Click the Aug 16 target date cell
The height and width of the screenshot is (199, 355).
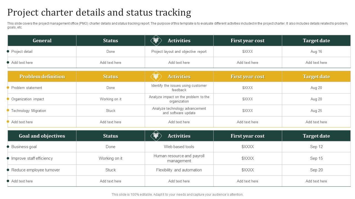tap(316, 51)
